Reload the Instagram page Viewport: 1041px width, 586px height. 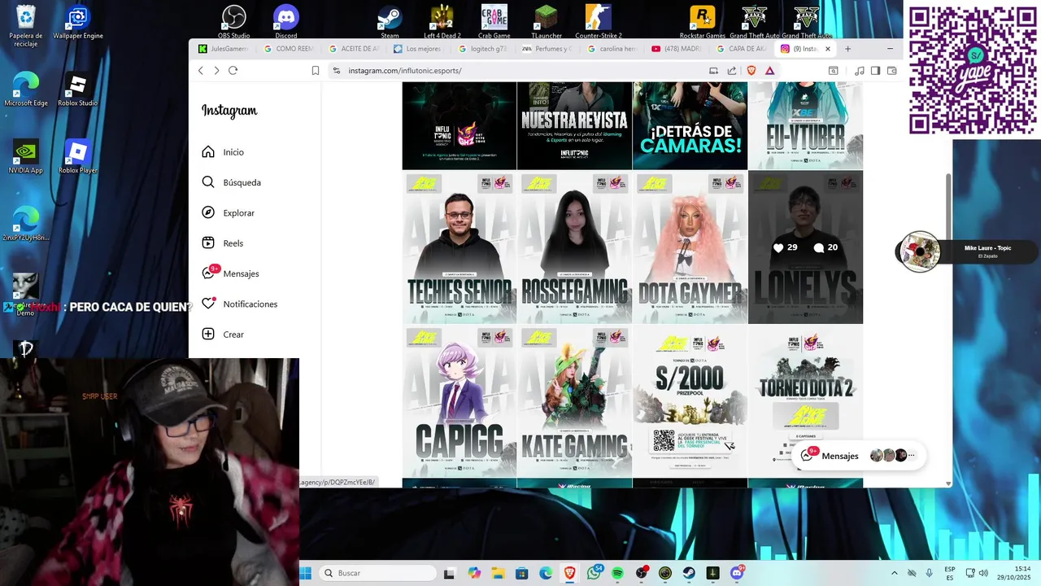coord(233,71)
